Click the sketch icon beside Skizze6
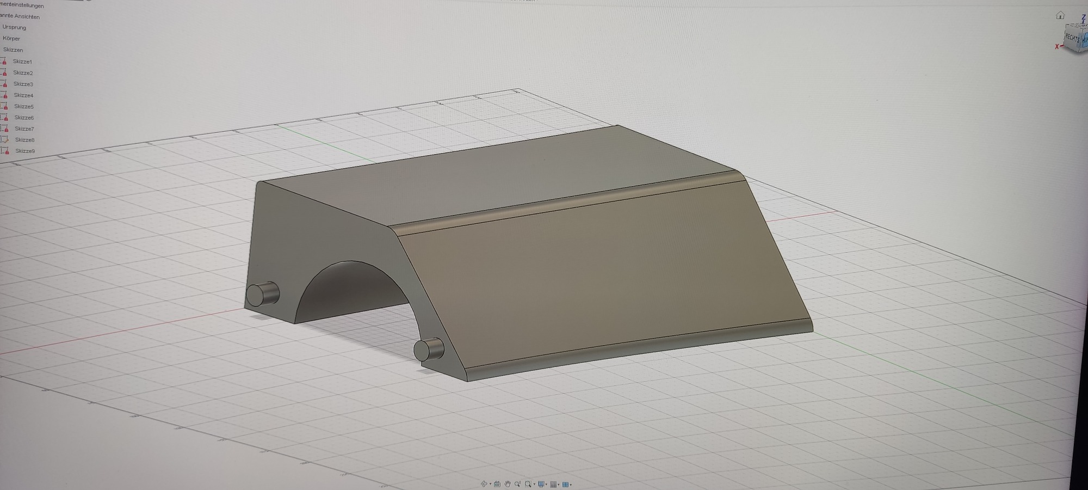 coord(4,117)
